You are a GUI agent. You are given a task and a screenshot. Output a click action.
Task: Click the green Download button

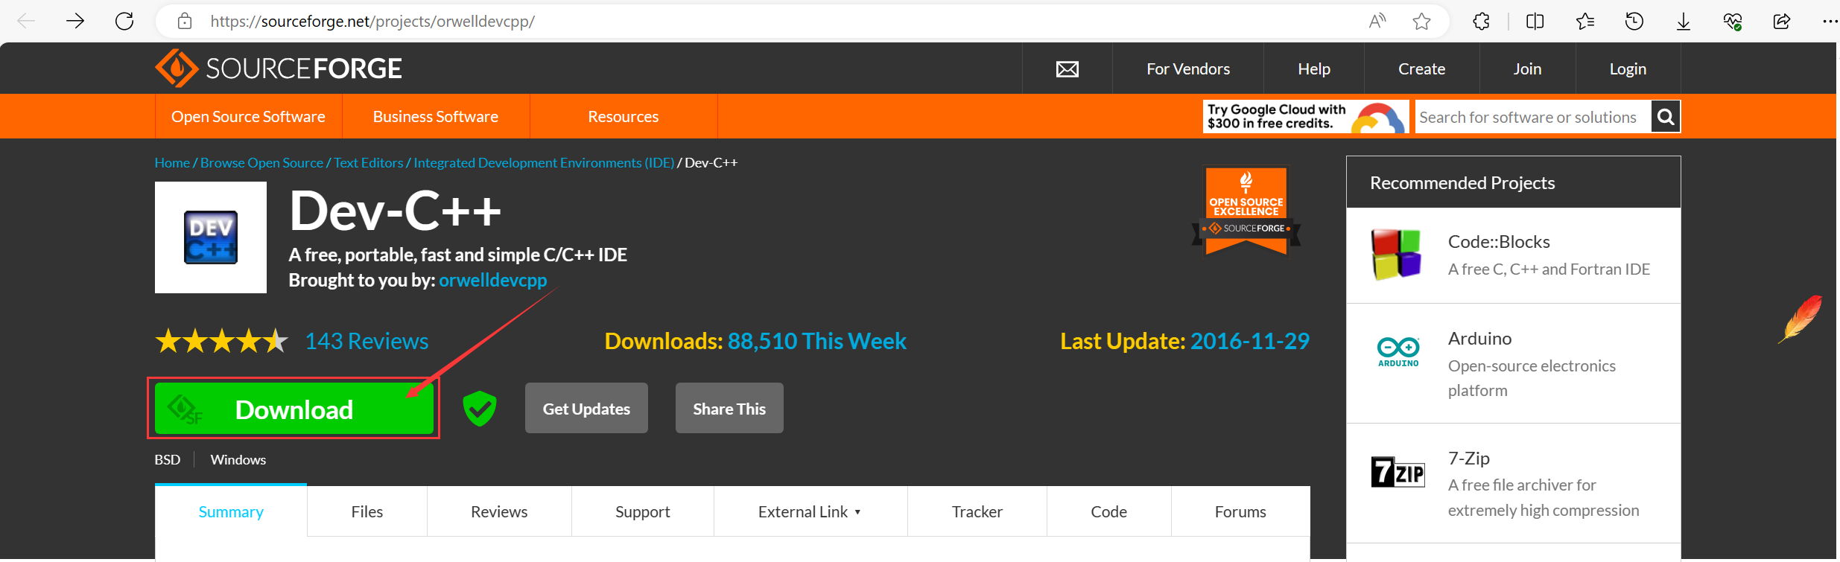click(294, 409)
